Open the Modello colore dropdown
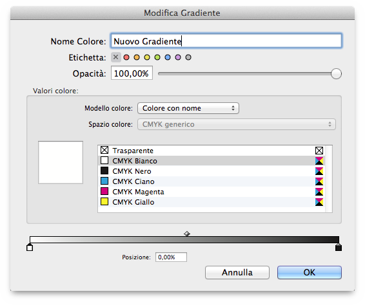The image size is (365, 305). click(188, 108)
